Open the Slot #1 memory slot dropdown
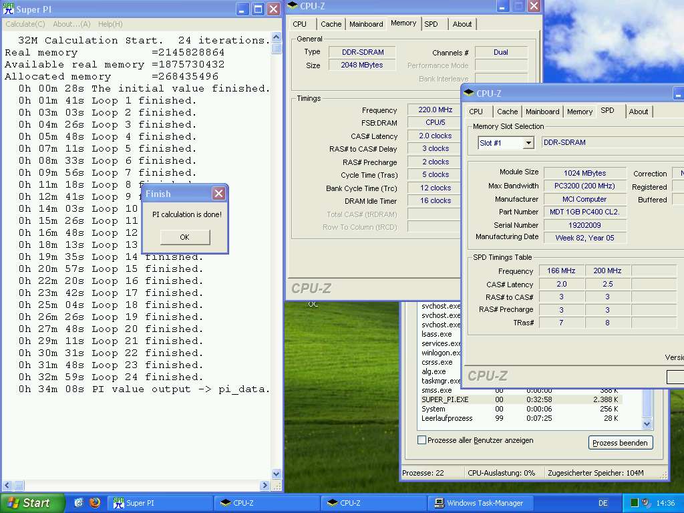Viewport: 684px width, 513px height. (528, 143)
